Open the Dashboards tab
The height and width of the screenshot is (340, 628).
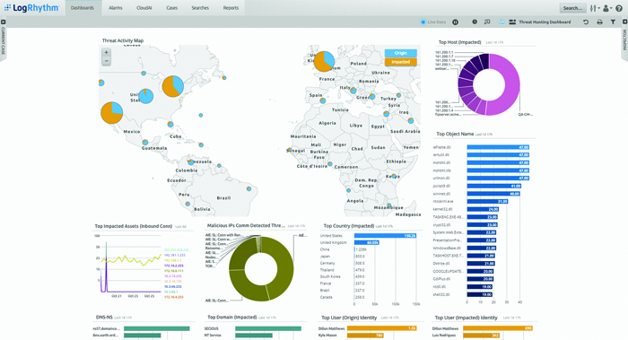83,8
